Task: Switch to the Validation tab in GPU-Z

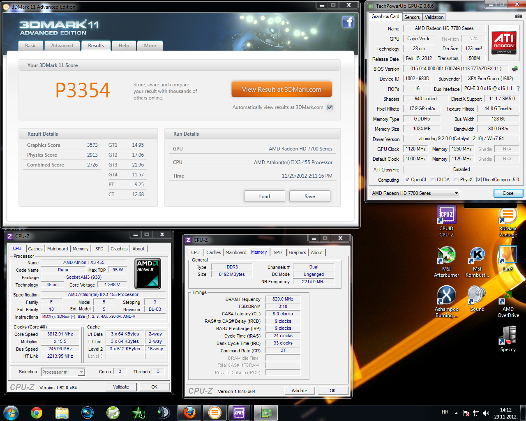Action: pos(434,17)
